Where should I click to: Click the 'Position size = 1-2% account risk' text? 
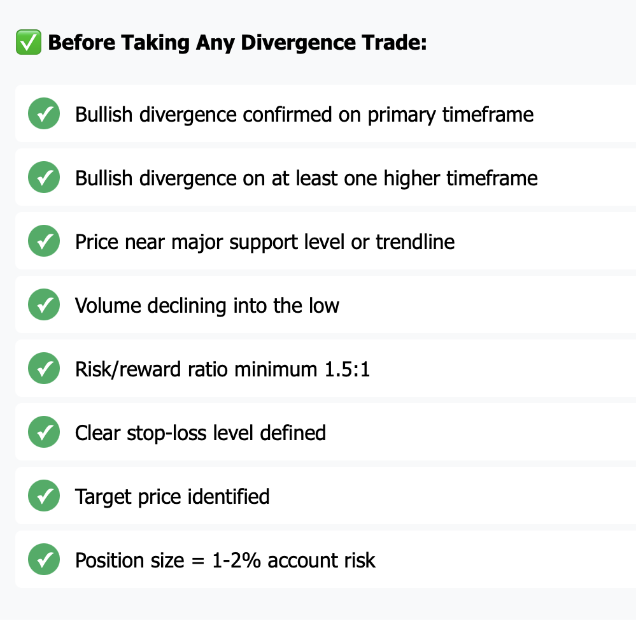pyautogui.click(x=225, y=560)
